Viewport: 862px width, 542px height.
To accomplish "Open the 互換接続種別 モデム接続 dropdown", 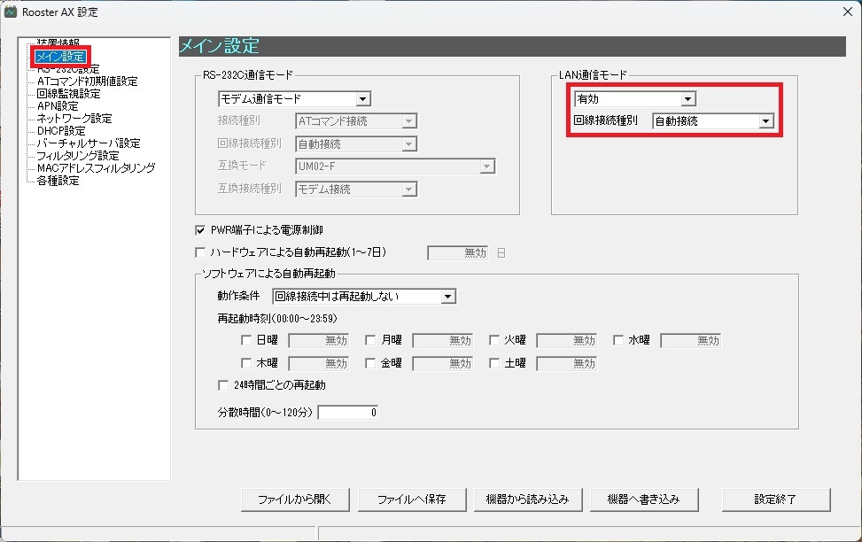I will click(x=356, y=190).
